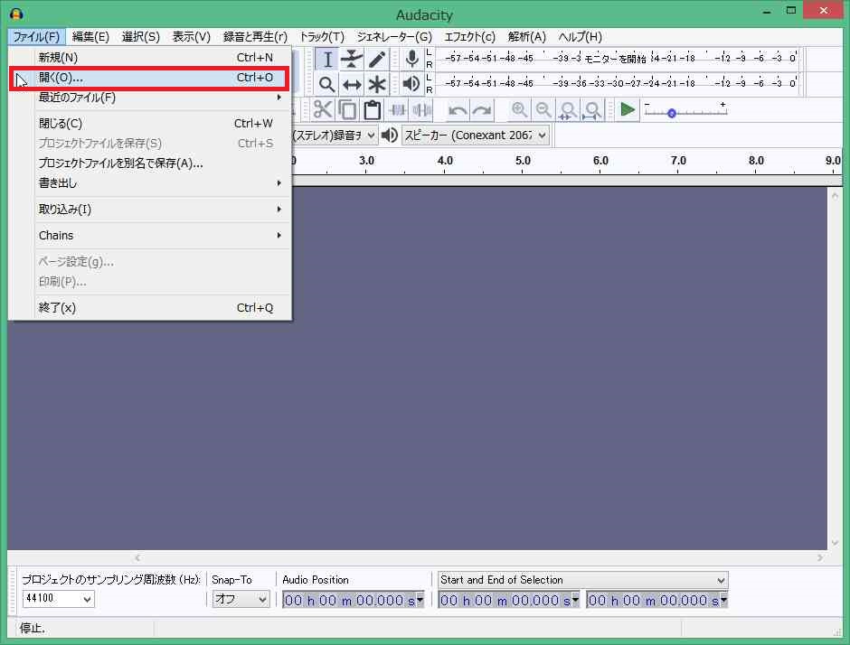
Task: Open the トラック(T) menu
Action: (322, 37)
